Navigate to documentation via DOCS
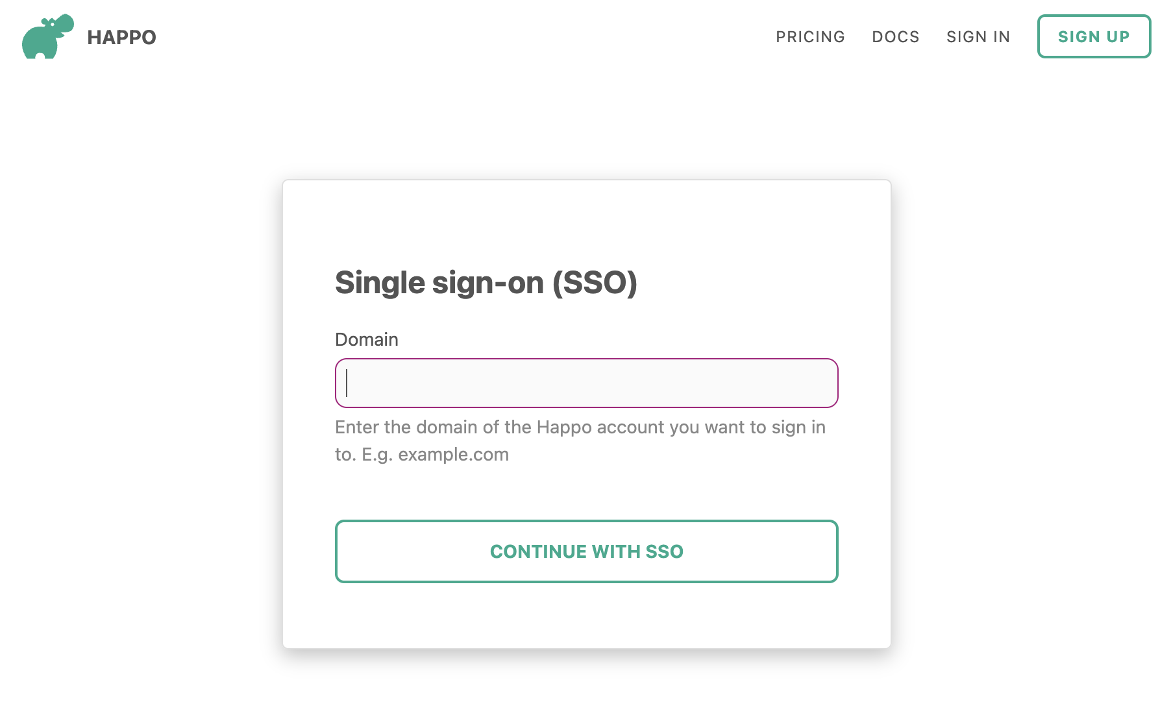 tap(896, 37)
